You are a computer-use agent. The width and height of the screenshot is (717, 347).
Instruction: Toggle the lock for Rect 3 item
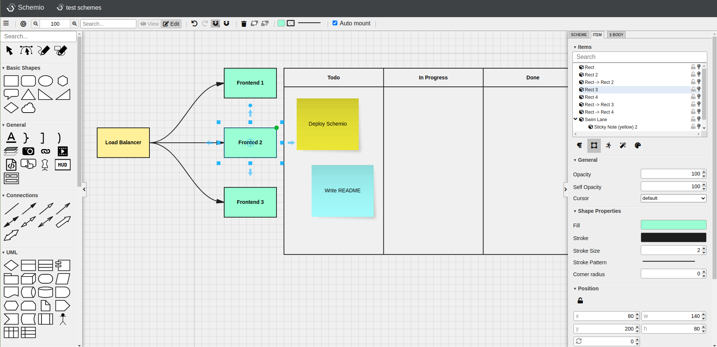pyautogui.click(x=693, y=89)
